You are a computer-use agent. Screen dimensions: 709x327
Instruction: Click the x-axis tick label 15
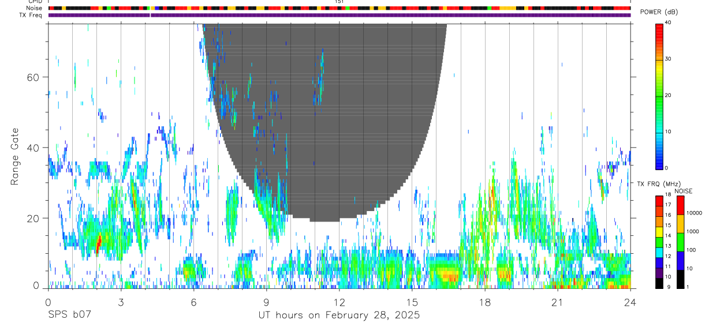point(412,302)
